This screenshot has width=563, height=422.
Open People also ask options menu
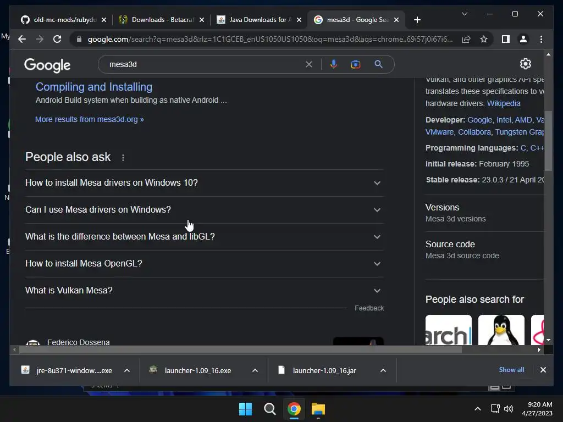tap(123, 158)
